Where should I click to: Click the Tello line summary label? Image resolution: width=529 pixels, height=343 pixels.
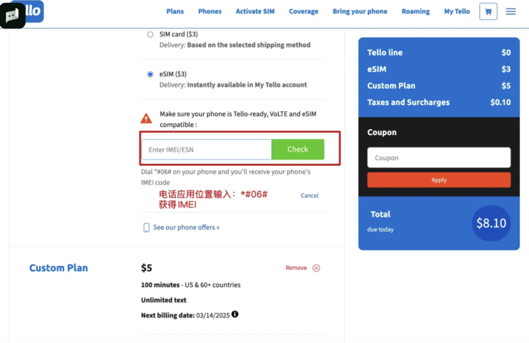(385, 52)
